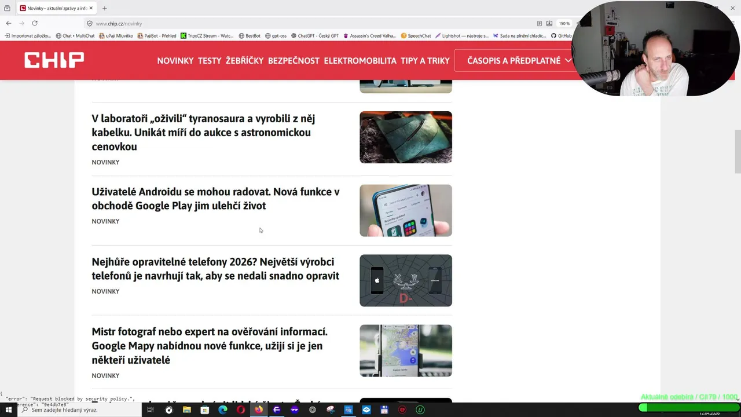This screenshot has width=741, height=417.
Task: Open a new tab with plus icon
Action: pyautogui.click(x=105, y=8)
